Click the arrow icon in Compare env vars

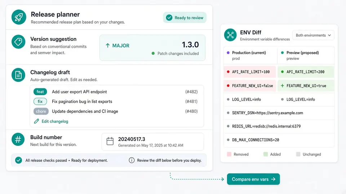click(x=273, y=179)
